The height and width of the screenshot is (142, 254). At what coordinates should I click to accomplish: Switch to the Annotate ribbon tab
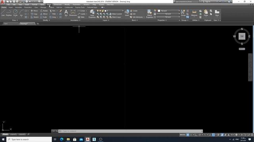point(18,7)
